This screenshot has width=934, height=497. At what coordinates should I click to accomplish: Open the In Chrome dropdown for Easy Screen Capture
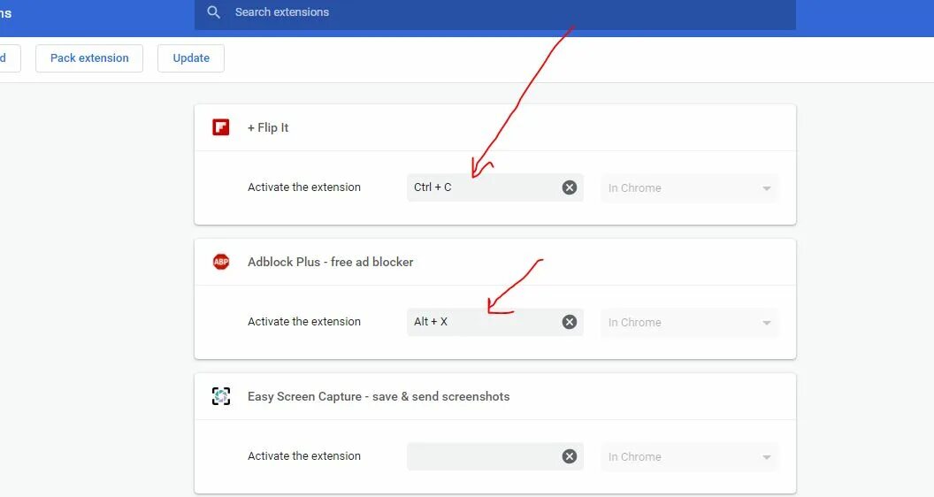690,457
